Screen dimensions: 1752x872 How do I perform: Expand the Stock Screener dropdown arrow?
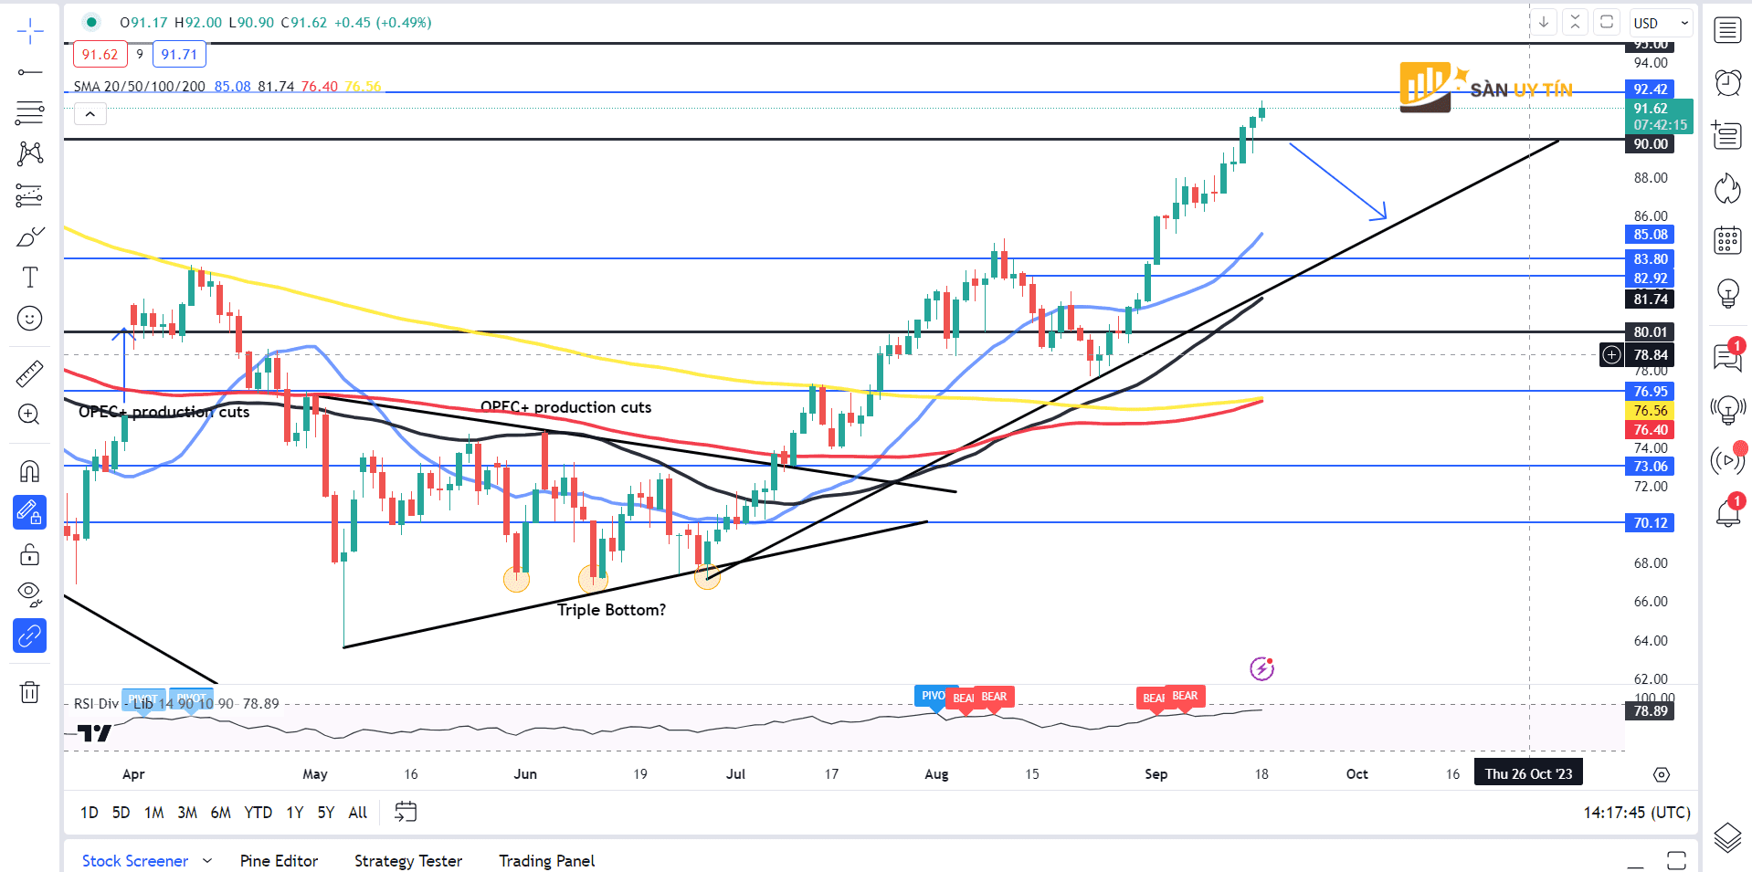207,861
